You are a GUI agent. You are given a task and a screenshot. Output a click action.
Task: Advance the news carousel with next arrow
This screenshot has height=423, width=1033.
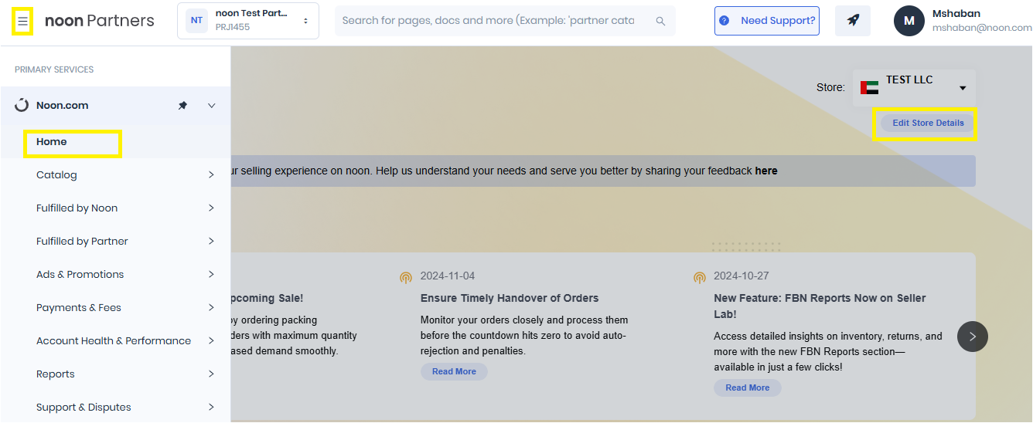973,337
